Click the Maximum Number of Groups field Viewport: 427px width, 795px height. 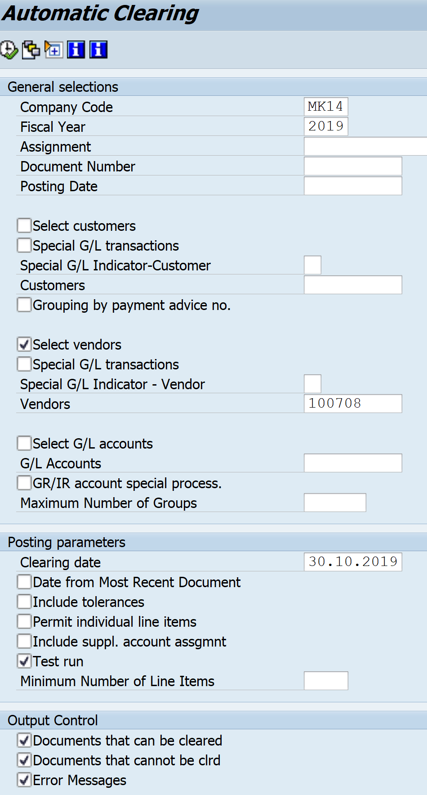click(334, 503)
